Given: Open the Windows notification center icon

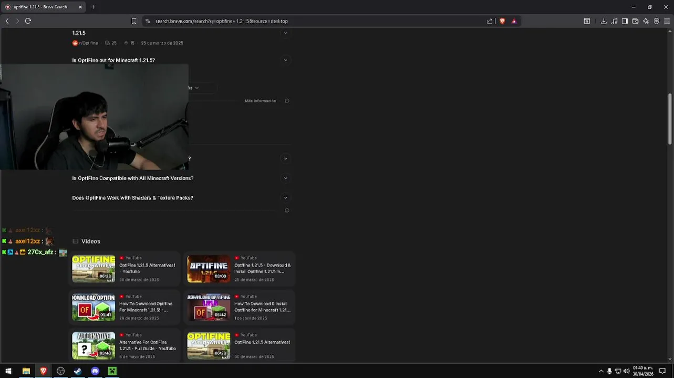Looking at the screenshot, I should click(x=662, y=371).
